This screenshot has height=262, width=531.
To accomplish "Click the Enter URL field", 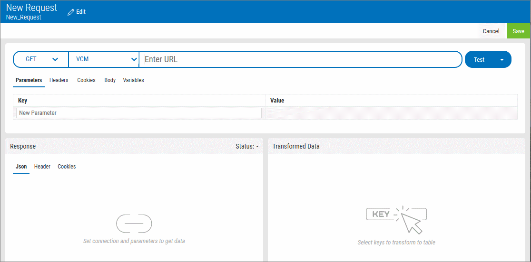I will pyautogui.click(x=300, y=59).
